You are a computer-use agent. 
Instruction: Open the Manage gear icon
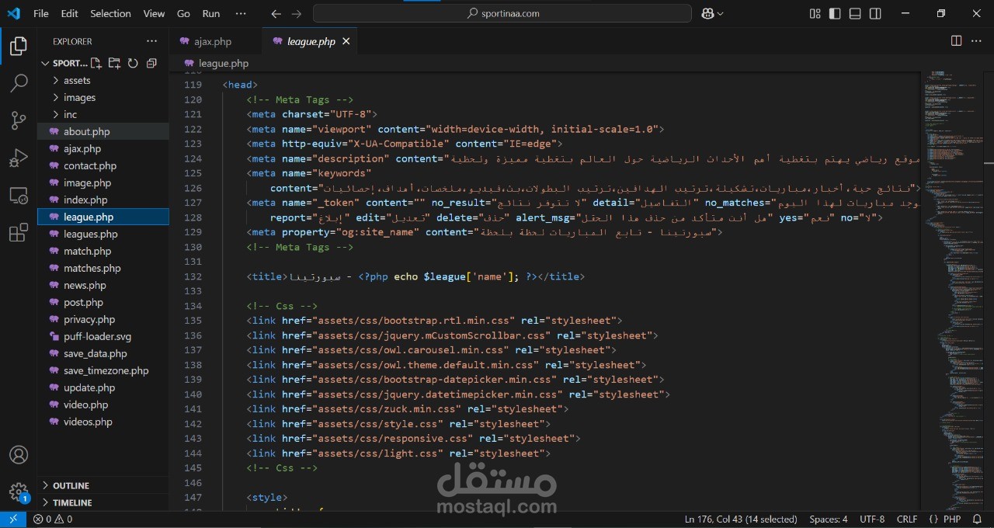point(18,492)
